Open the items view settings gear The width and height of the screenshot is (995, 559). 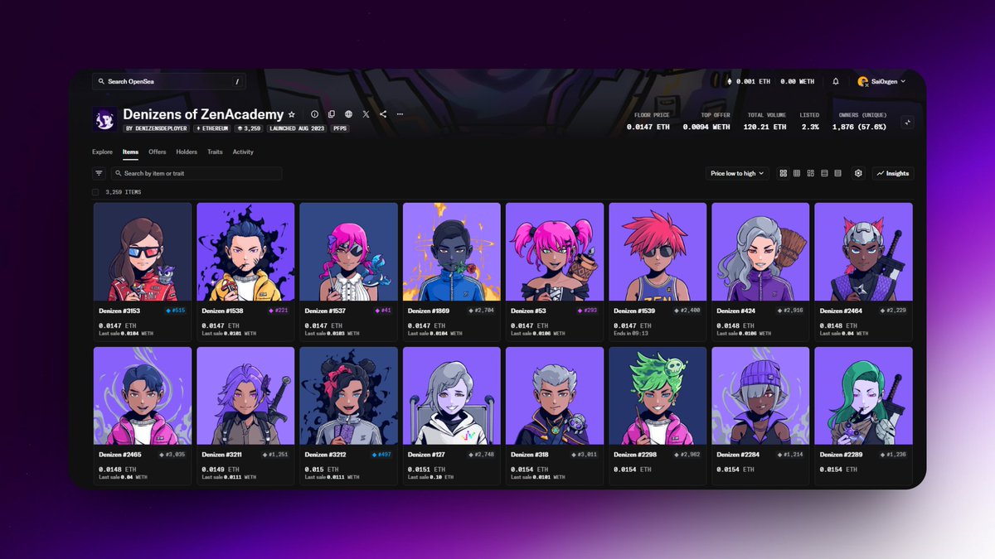coord(858,173)
